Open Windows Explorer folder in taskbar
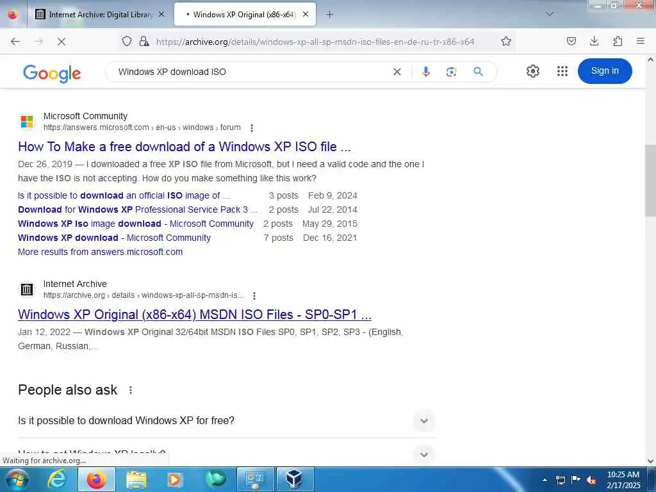656x492 pixels. tap(136, 479)
